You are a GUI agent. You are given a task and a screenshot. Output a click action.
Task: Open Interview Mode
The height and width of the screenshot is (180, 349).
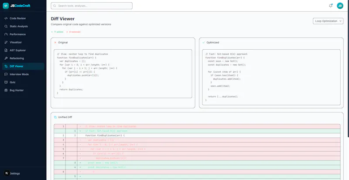[x=23, y=75]
